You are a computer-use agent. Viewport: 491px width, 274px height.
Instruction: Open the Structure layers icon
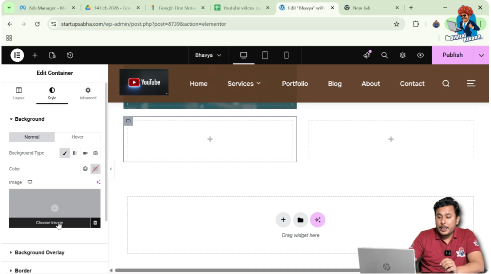coord(402,55)
